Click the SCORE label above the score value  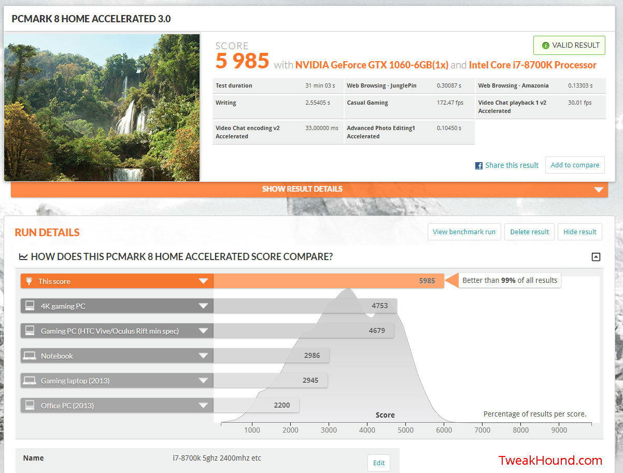point(232,46)
